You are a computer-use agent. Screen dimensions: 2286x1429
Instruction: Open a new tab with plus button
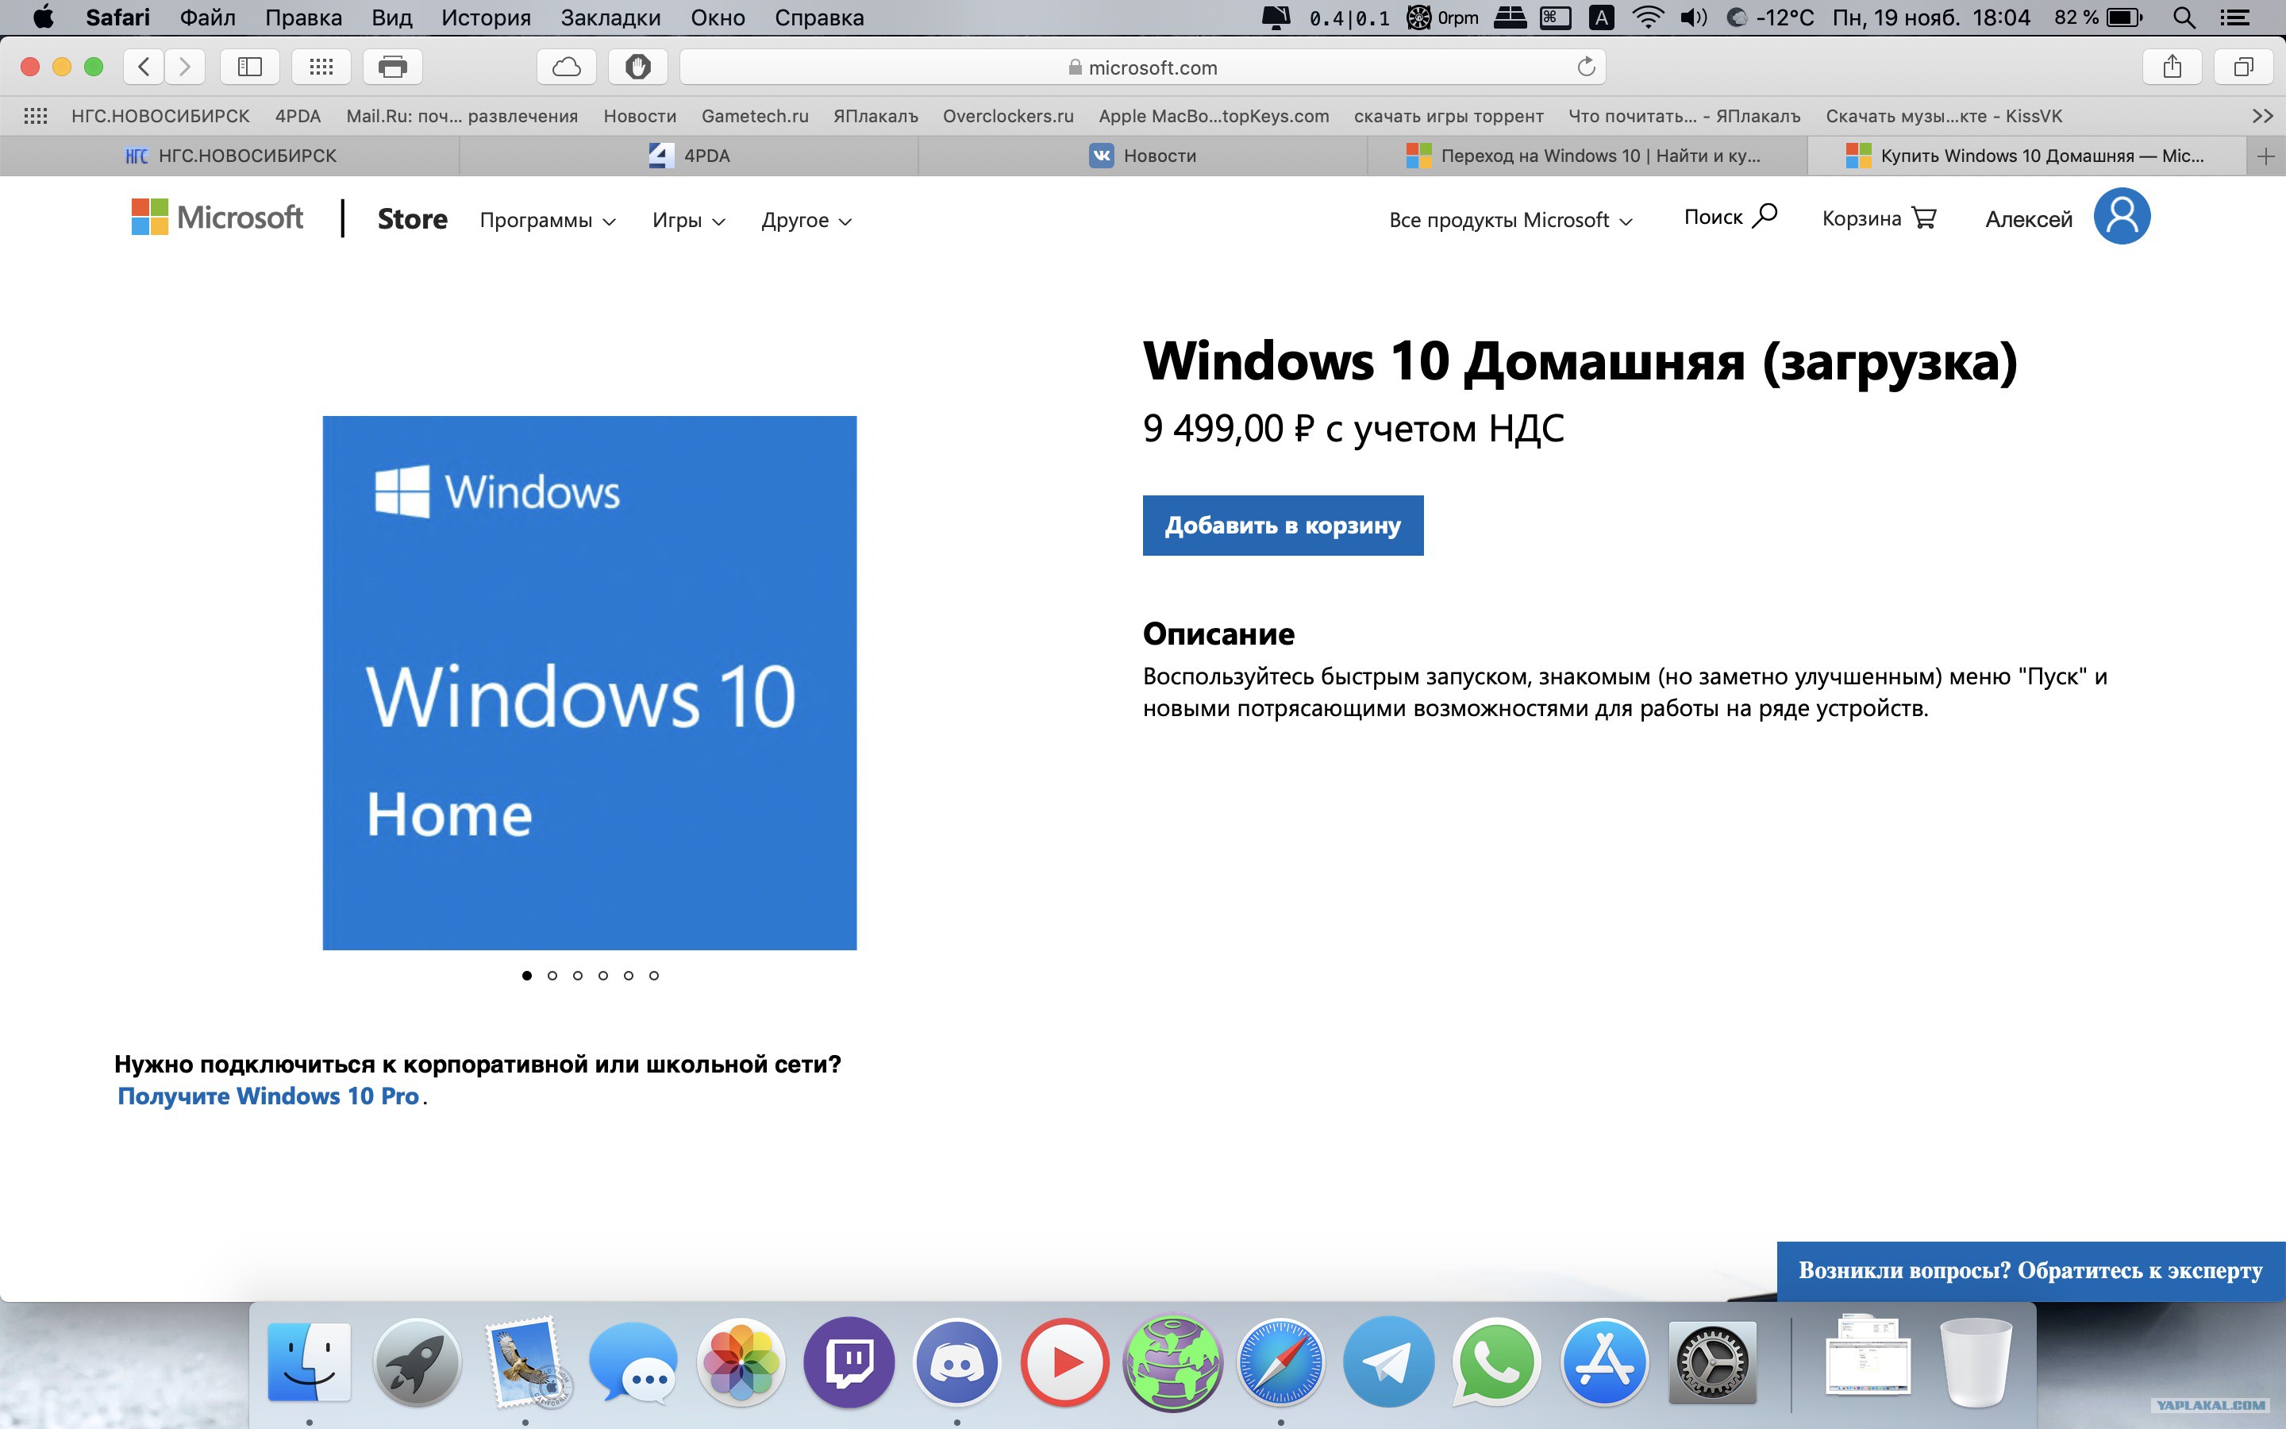2265,156
